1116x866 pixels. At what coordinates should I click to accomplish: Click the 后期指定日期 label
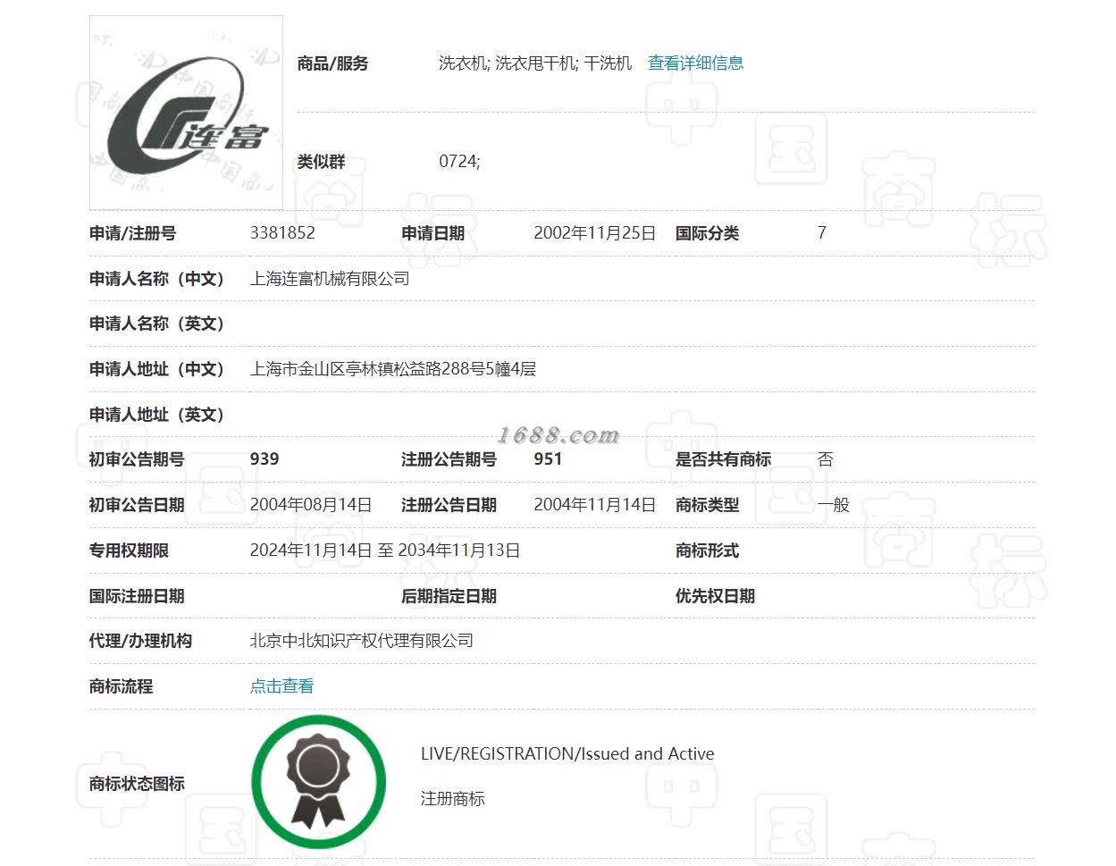pyautogui.click(x=449, y=596)
